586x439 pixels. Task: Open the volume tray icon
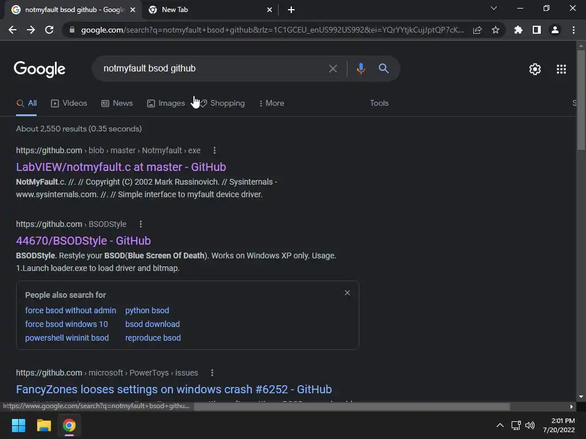click(530, 425)
